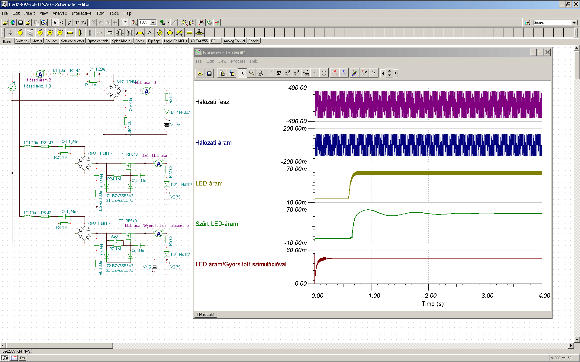This screenshot has width=580, height=362.
Task: Click zoom-in magnifier in result window toolbar
Action: click(251, 73)
